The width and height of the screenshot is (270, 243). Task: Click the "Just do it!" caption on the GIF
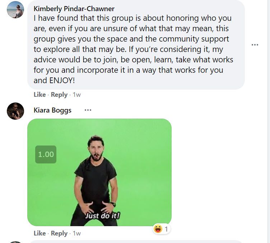pyautogui.click(x=102, y=216)
